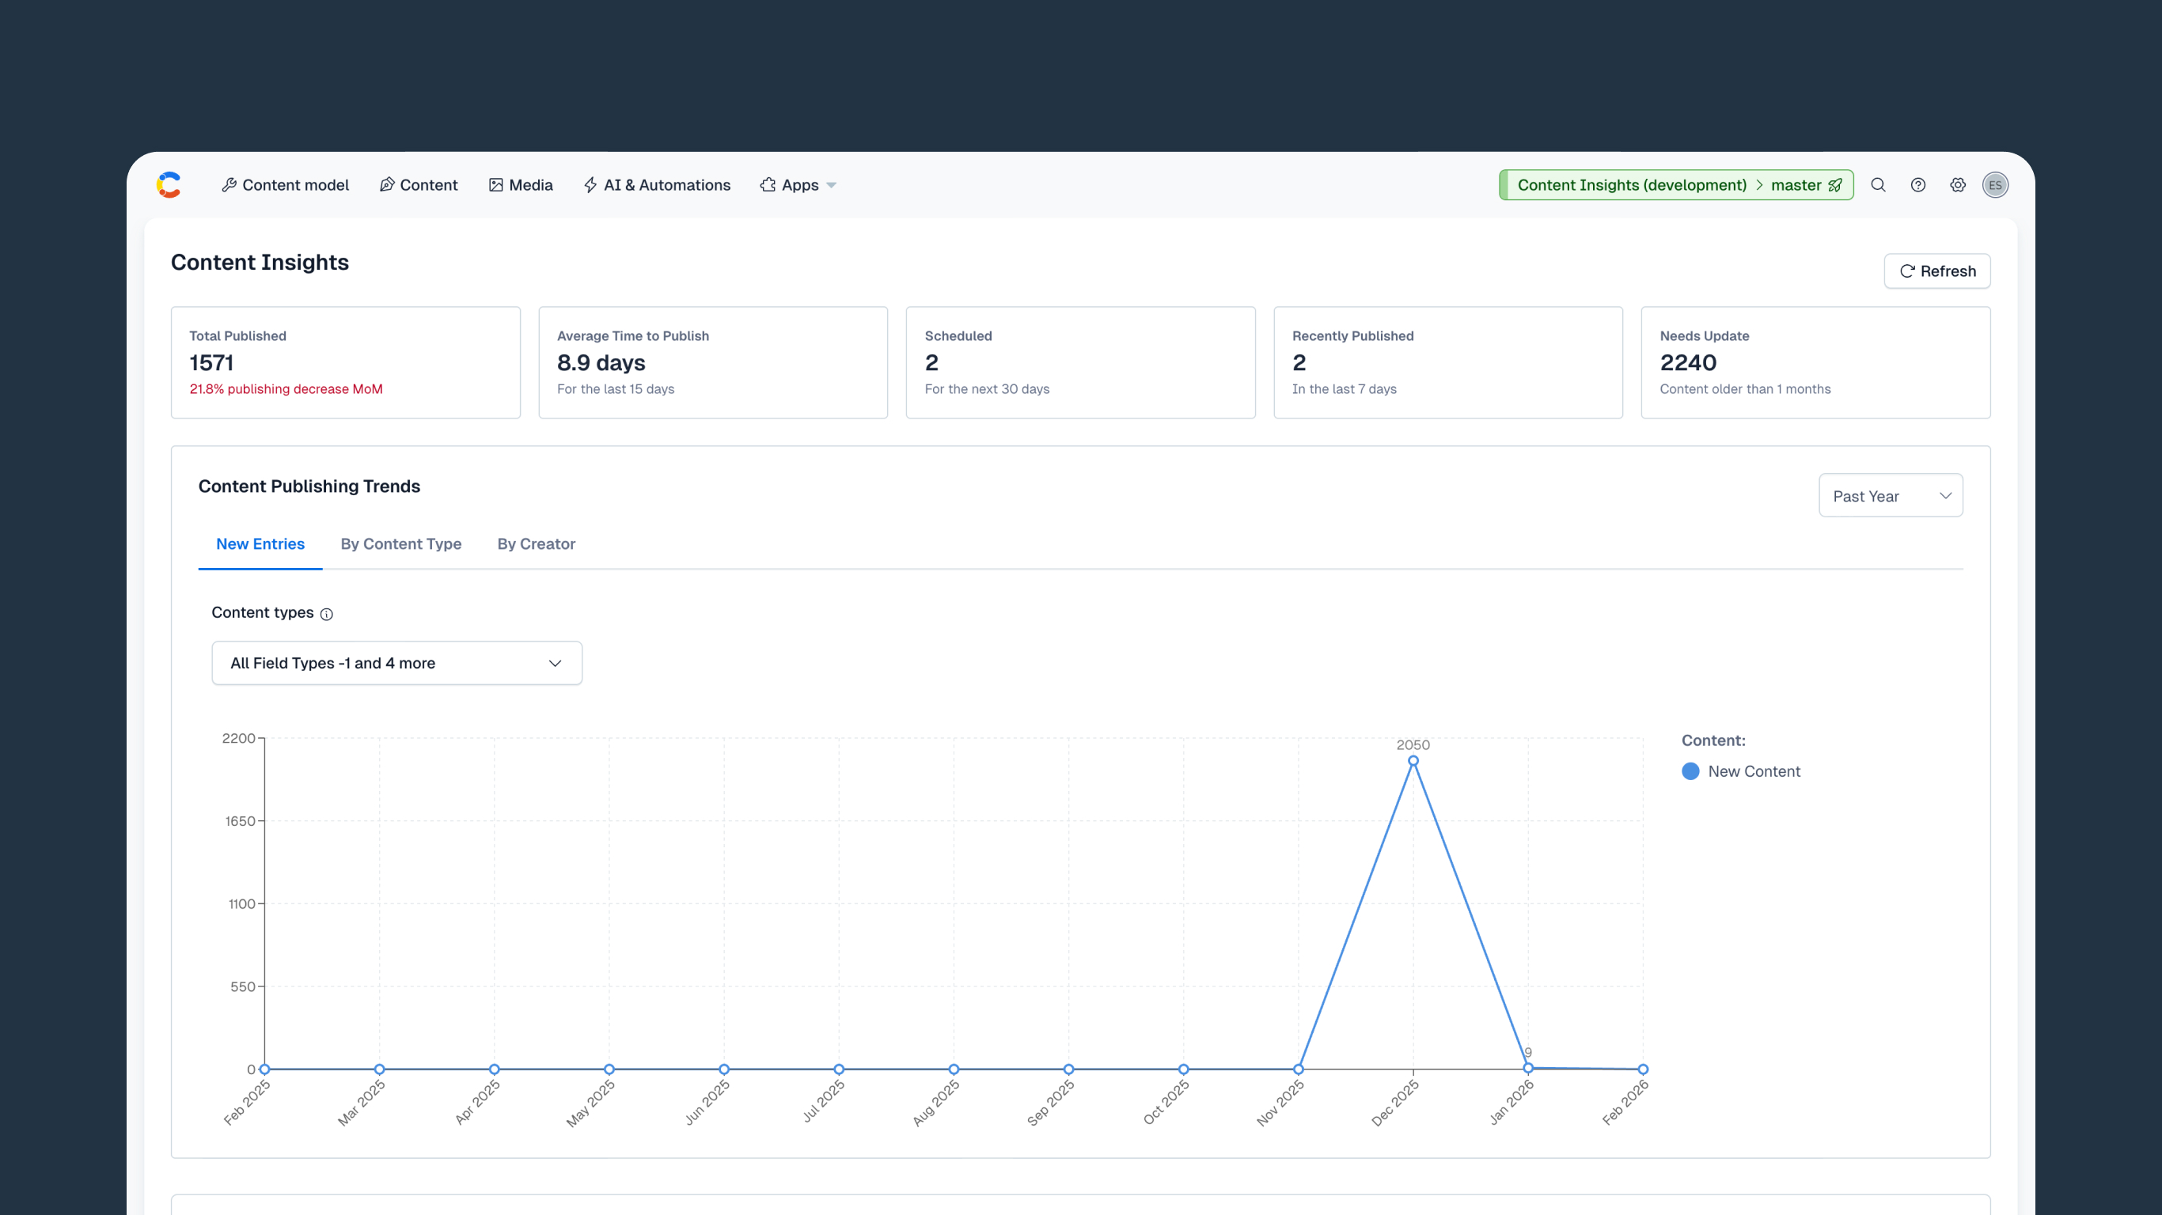
Task: Select the Content model wrench icon
Action: click(229, 184)
